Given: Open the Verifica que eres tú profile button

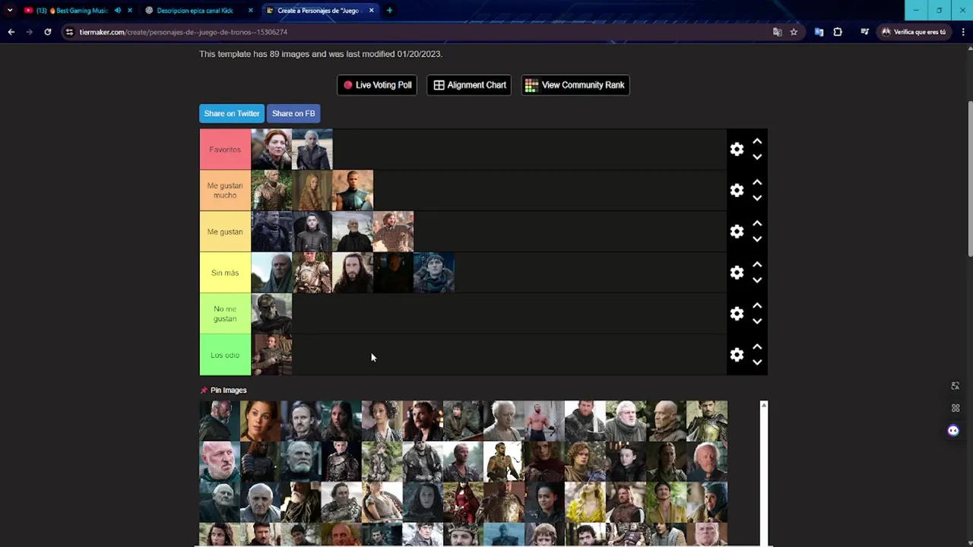Looking at the screenshot, I should [914, 32].
